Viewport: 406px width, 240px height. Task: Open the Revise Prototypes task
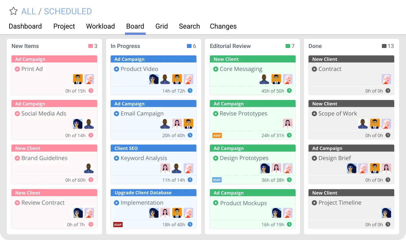click(243, 113)
